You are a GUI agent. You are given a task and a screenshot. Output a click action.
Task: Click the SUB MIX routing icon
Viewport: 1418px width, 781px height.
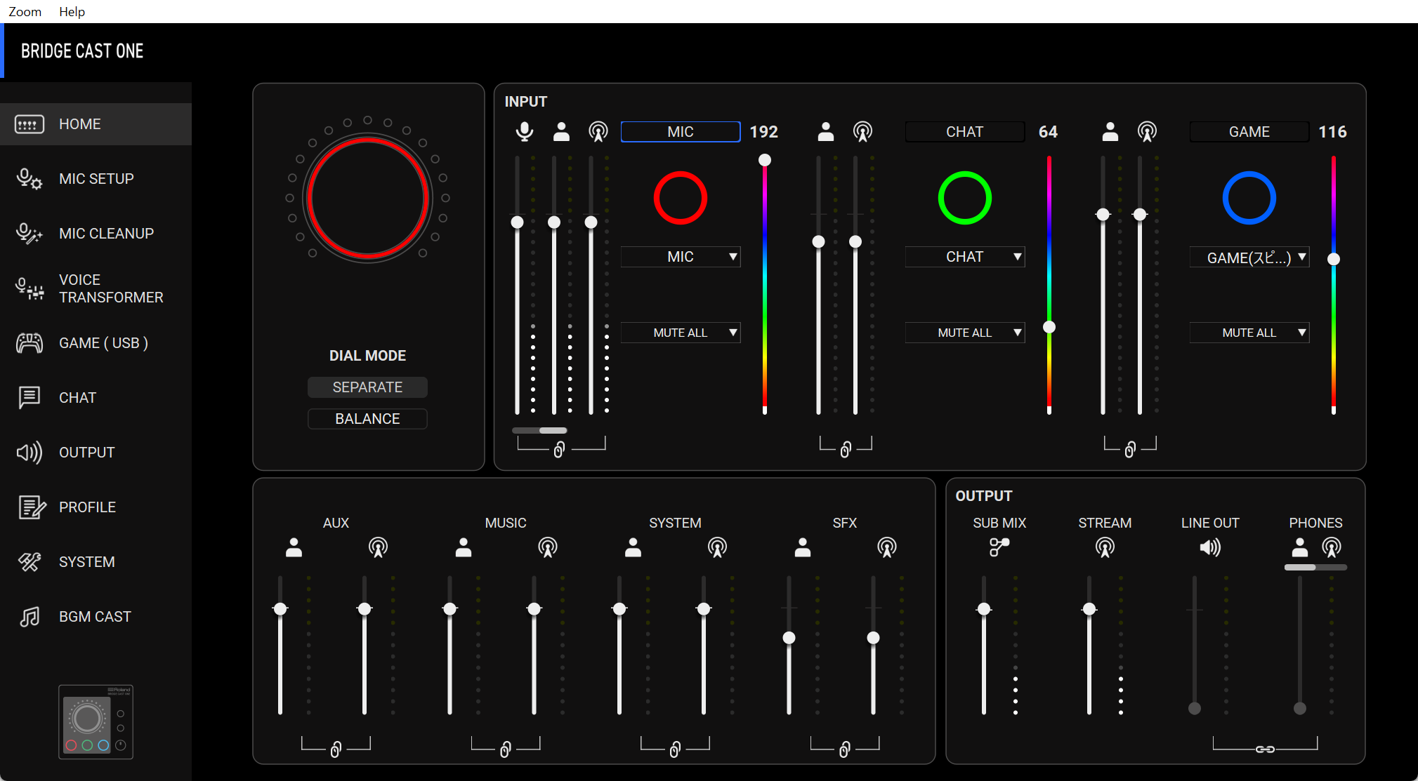coord(999,547)
